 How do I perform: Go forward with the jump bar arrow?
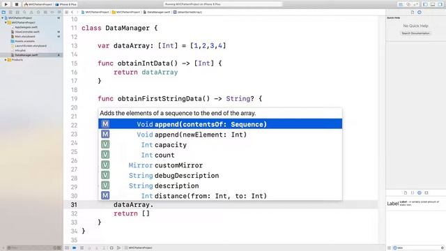pyautogui.click(x=77, y=13)
